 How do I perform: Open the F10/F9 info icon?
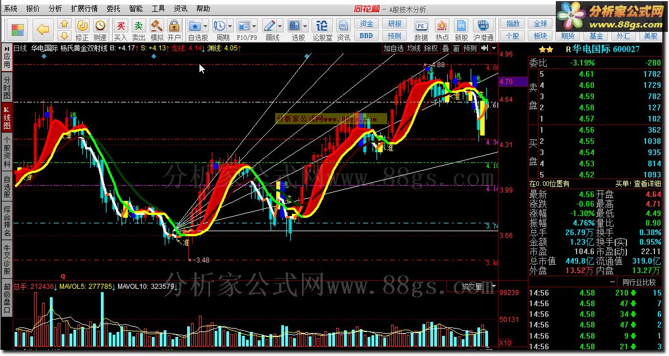click(244, 26)
